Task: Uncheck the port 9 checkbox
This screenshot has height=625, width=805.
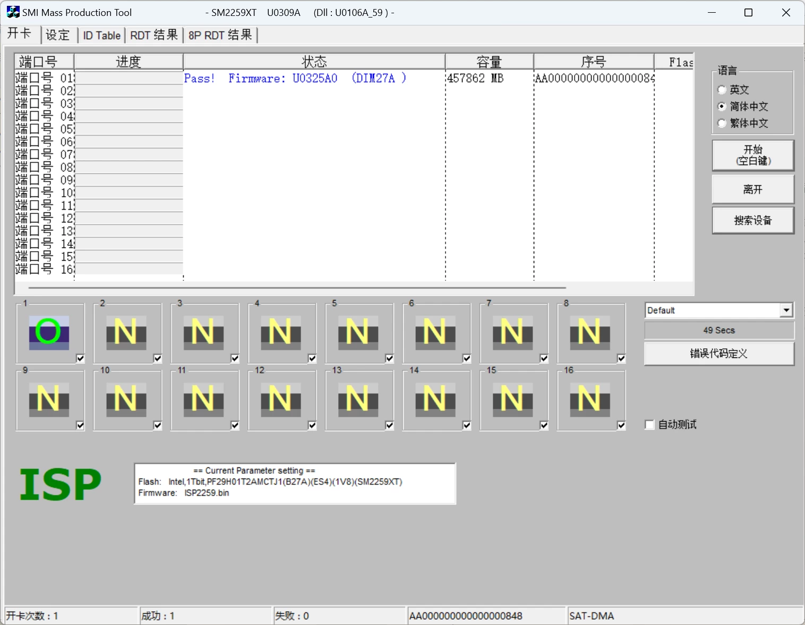Action: click(x=80, y=425)
